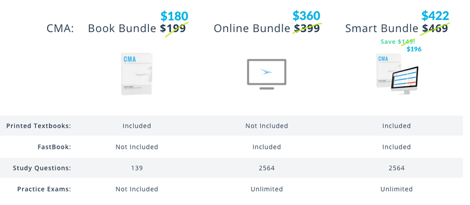
Task: Click the monitor icon under Online Bundle
Action: pyautogui.click(x=266, y=74)
